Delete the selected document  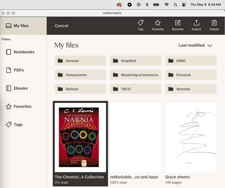(214, 25)
